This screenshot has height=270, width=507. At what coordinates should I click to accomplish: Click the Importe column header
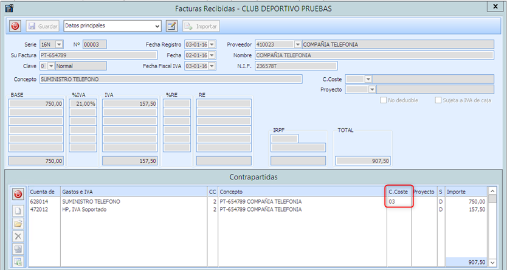point(466,192)
